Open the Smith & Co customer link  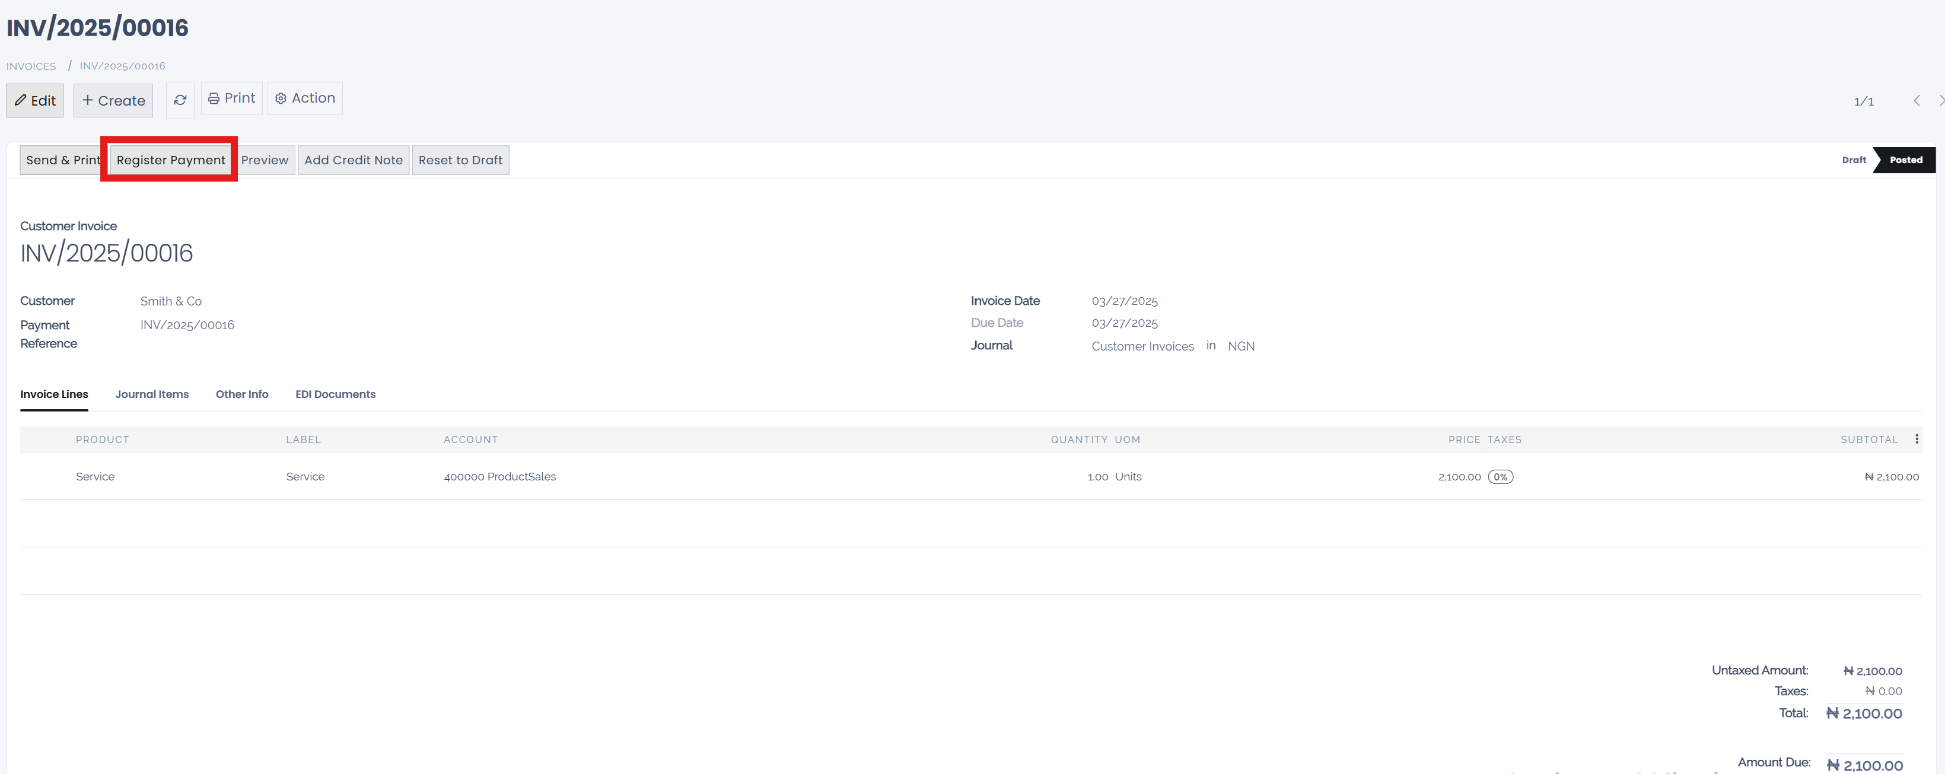tap(171, 301)
